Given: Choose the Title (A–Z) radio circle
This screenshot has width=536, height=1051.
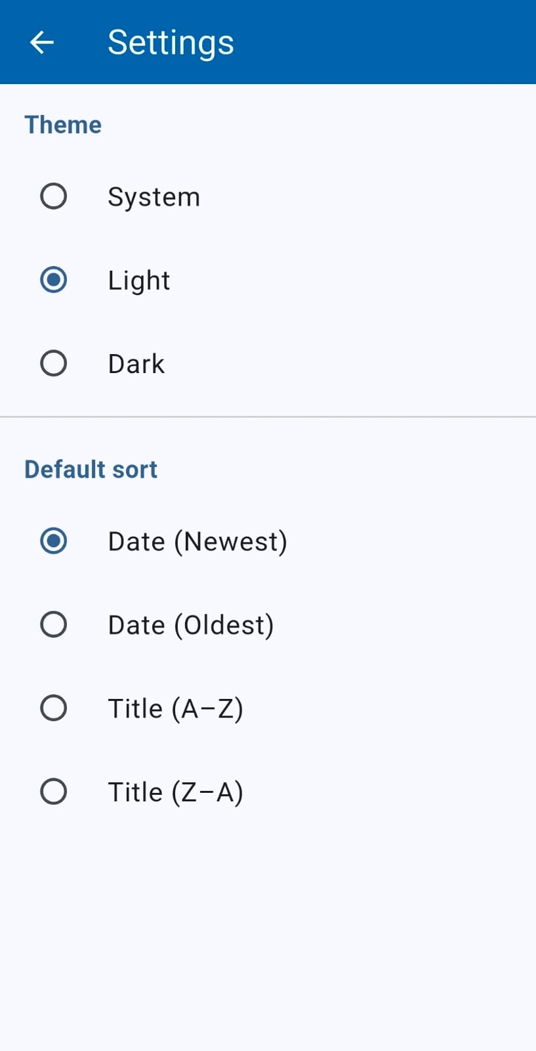Looking at the screenshot, I should pos(53,708).
